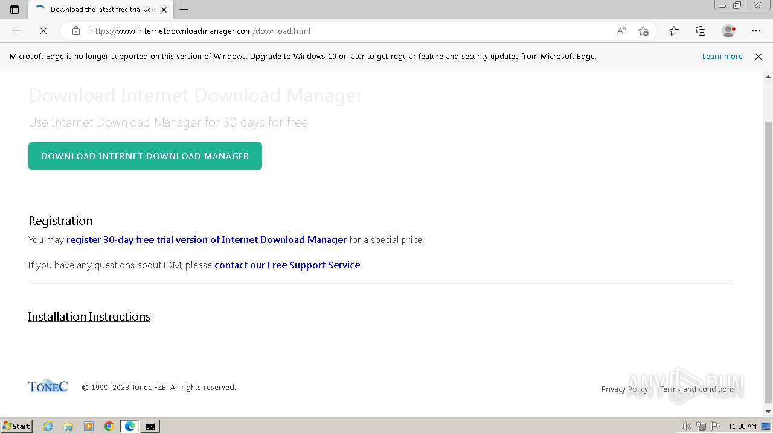This screenshot has width=773, height=434.
Task: Open Read aloud in the address bar
Action: click(621, 31)
